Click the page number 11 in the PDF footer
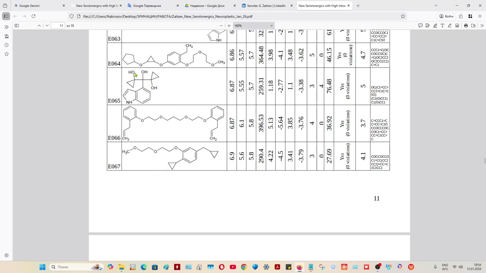The image size is (486, 273). [377, 198]
